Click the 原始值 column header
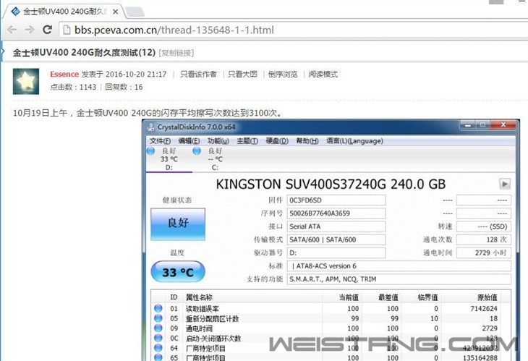The height and width of the screenshot is (361, 528). pos(487,297)
